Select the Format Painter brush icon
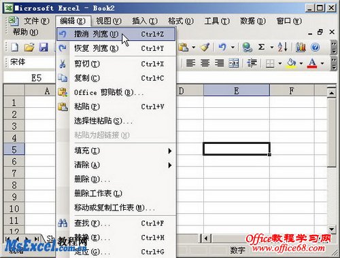This screenshot has height=258, width=340. click(205, 48)
